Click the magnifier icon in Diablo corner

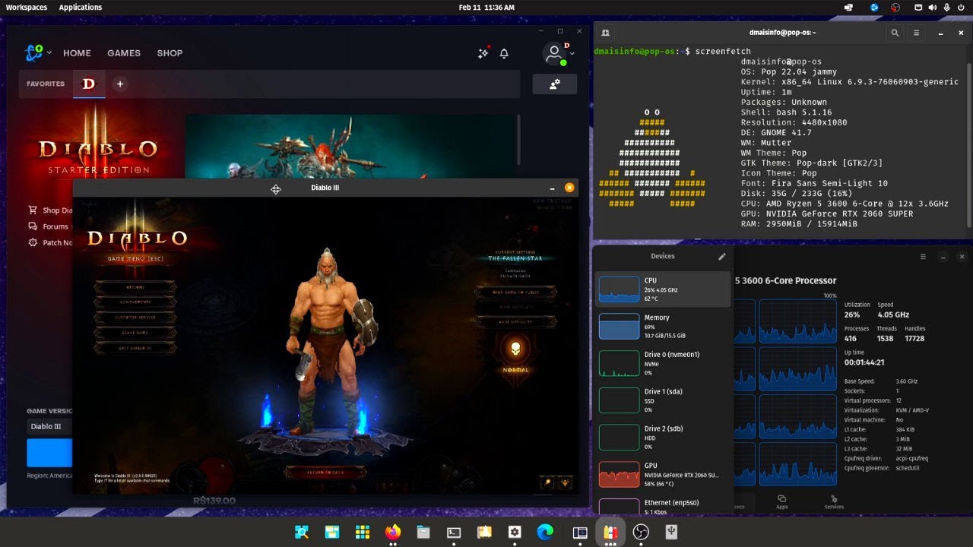click(x=547, y=482)
